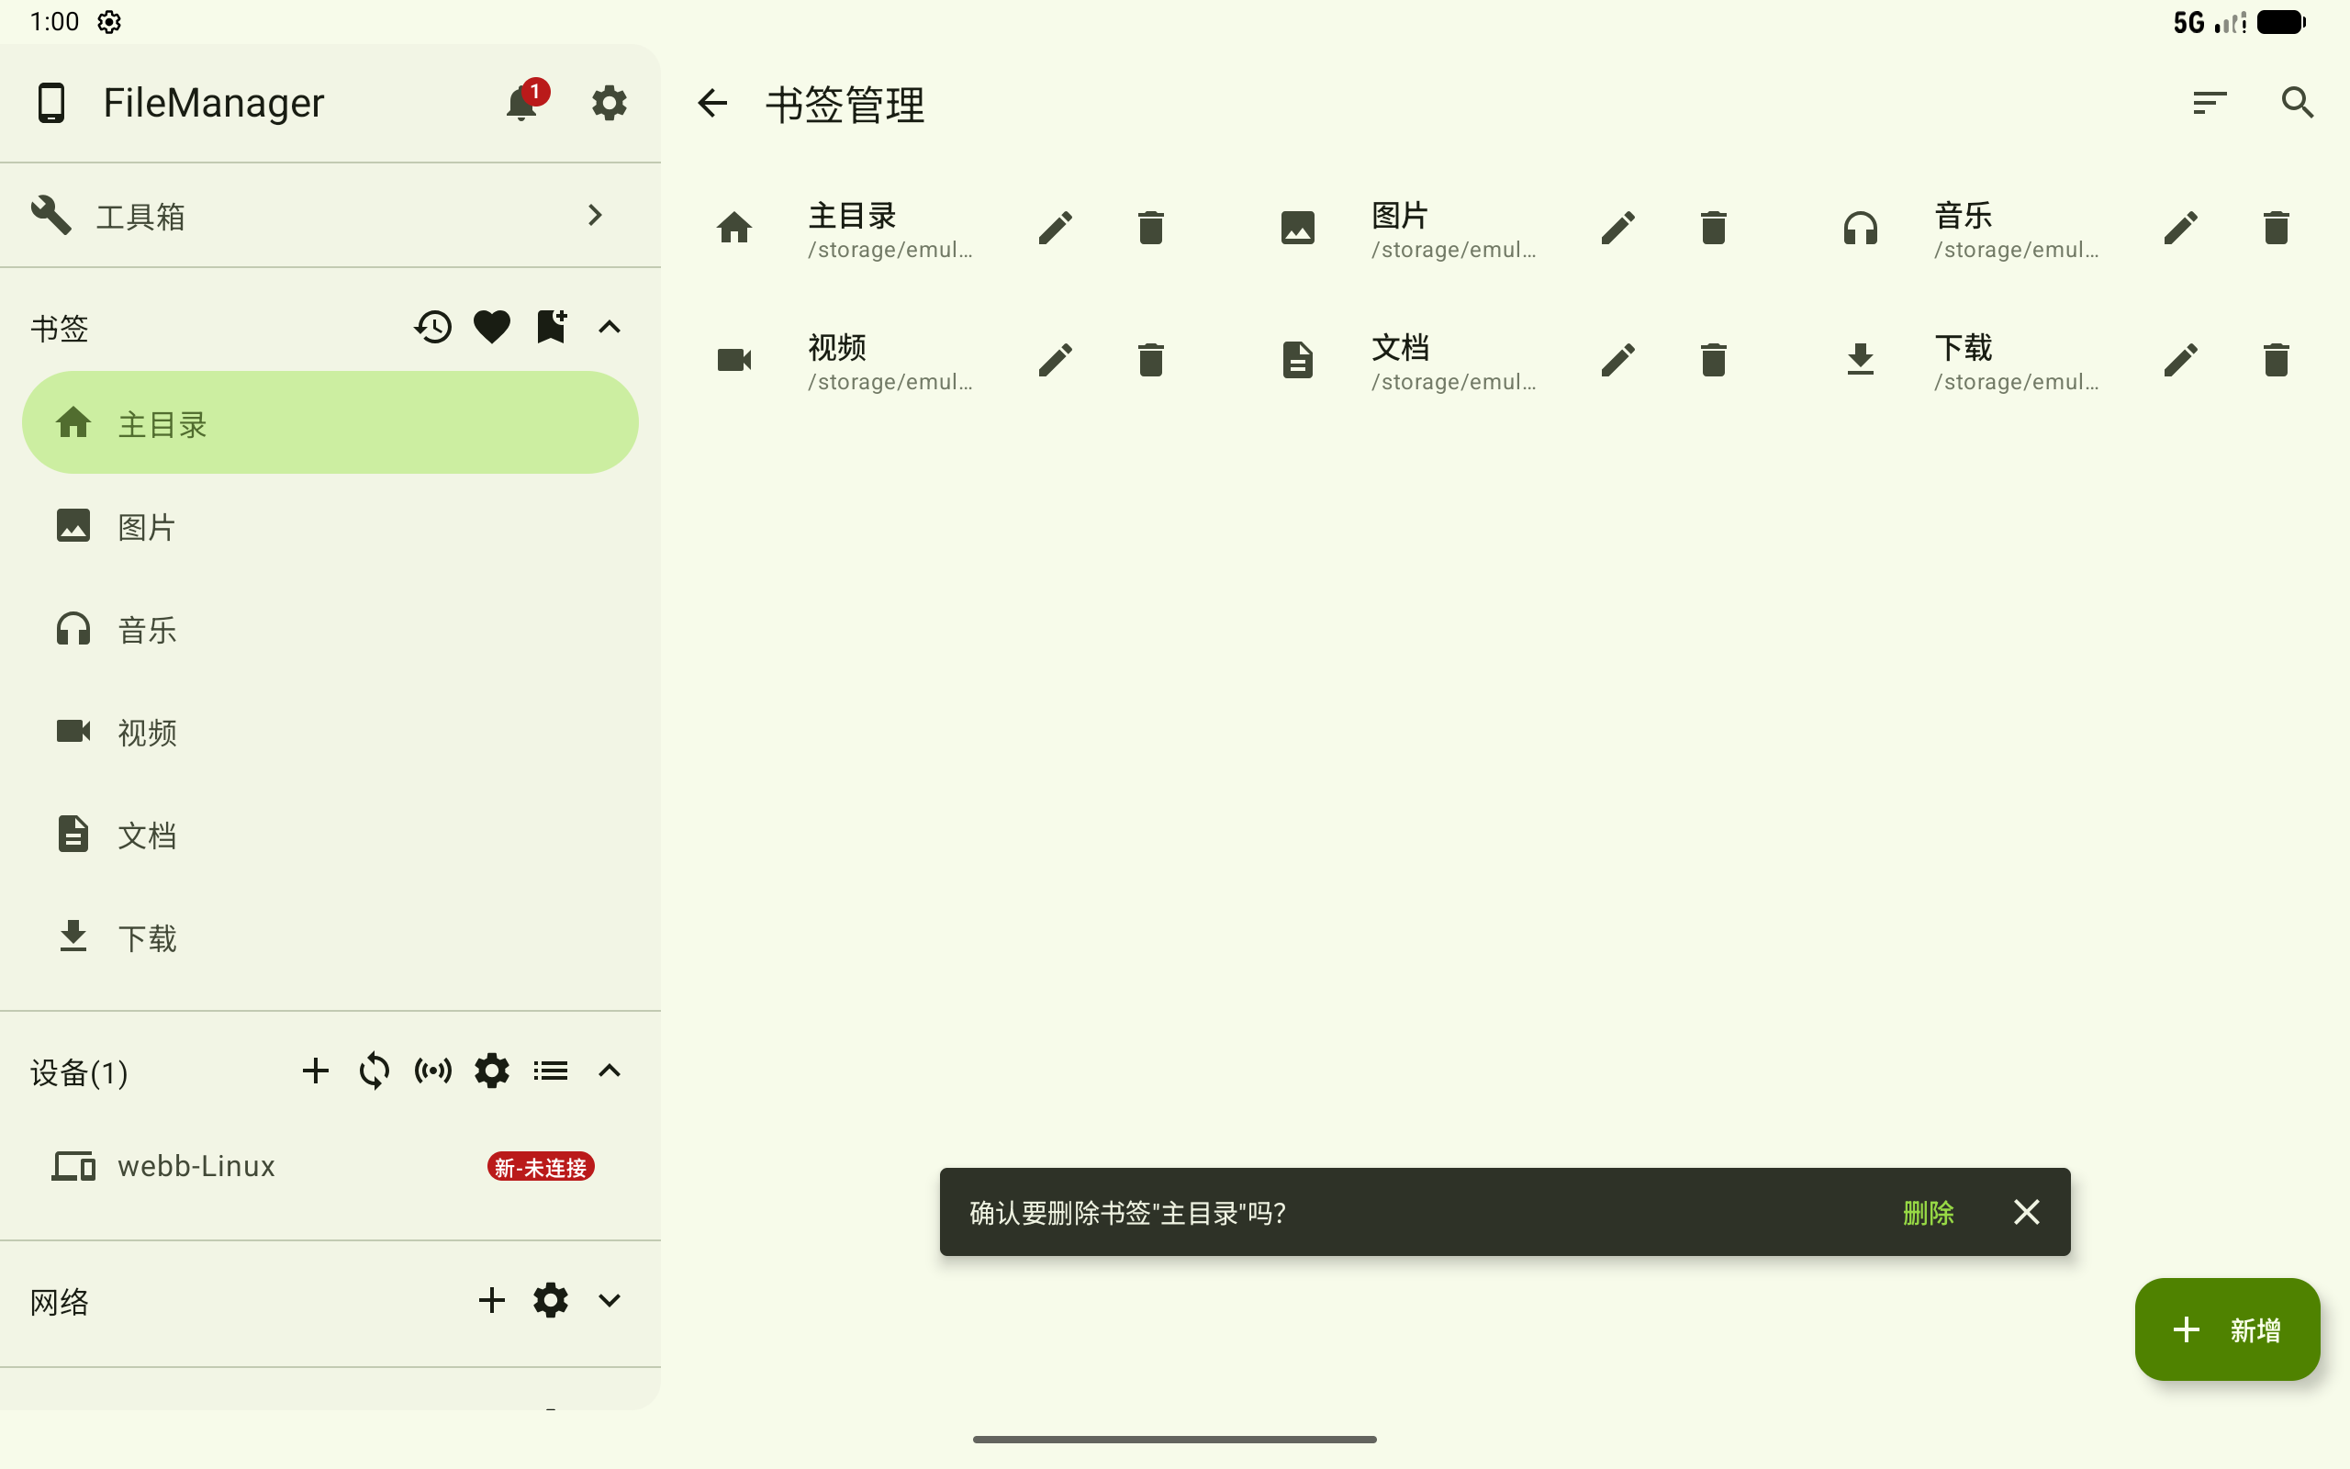Search bookmarks with magnifier icon
The width and height of the screenshot is (2350, 1469).
pyautogui.click(x=2297, y=102)
